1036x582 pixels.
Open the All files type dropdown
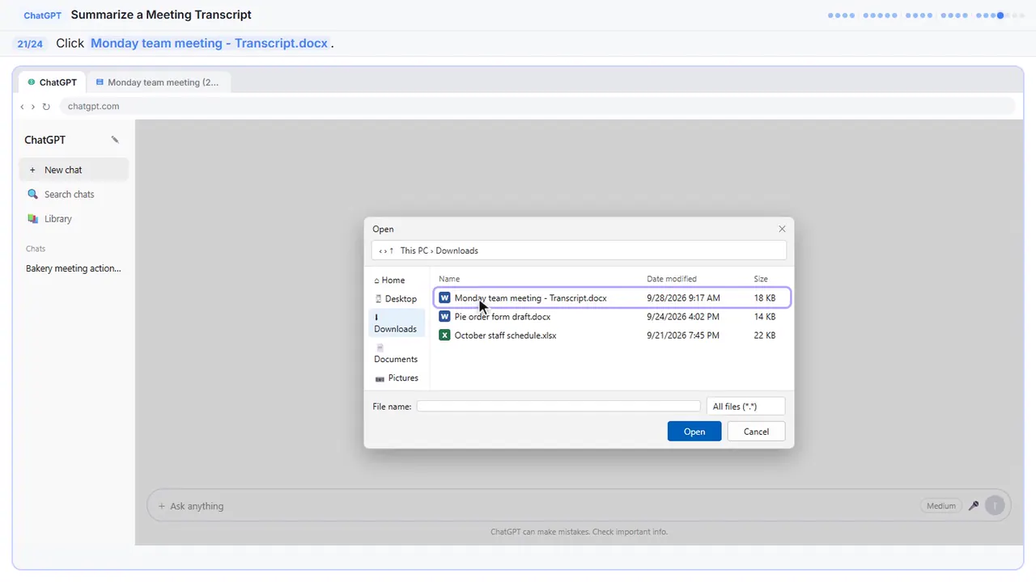point(745,407)
